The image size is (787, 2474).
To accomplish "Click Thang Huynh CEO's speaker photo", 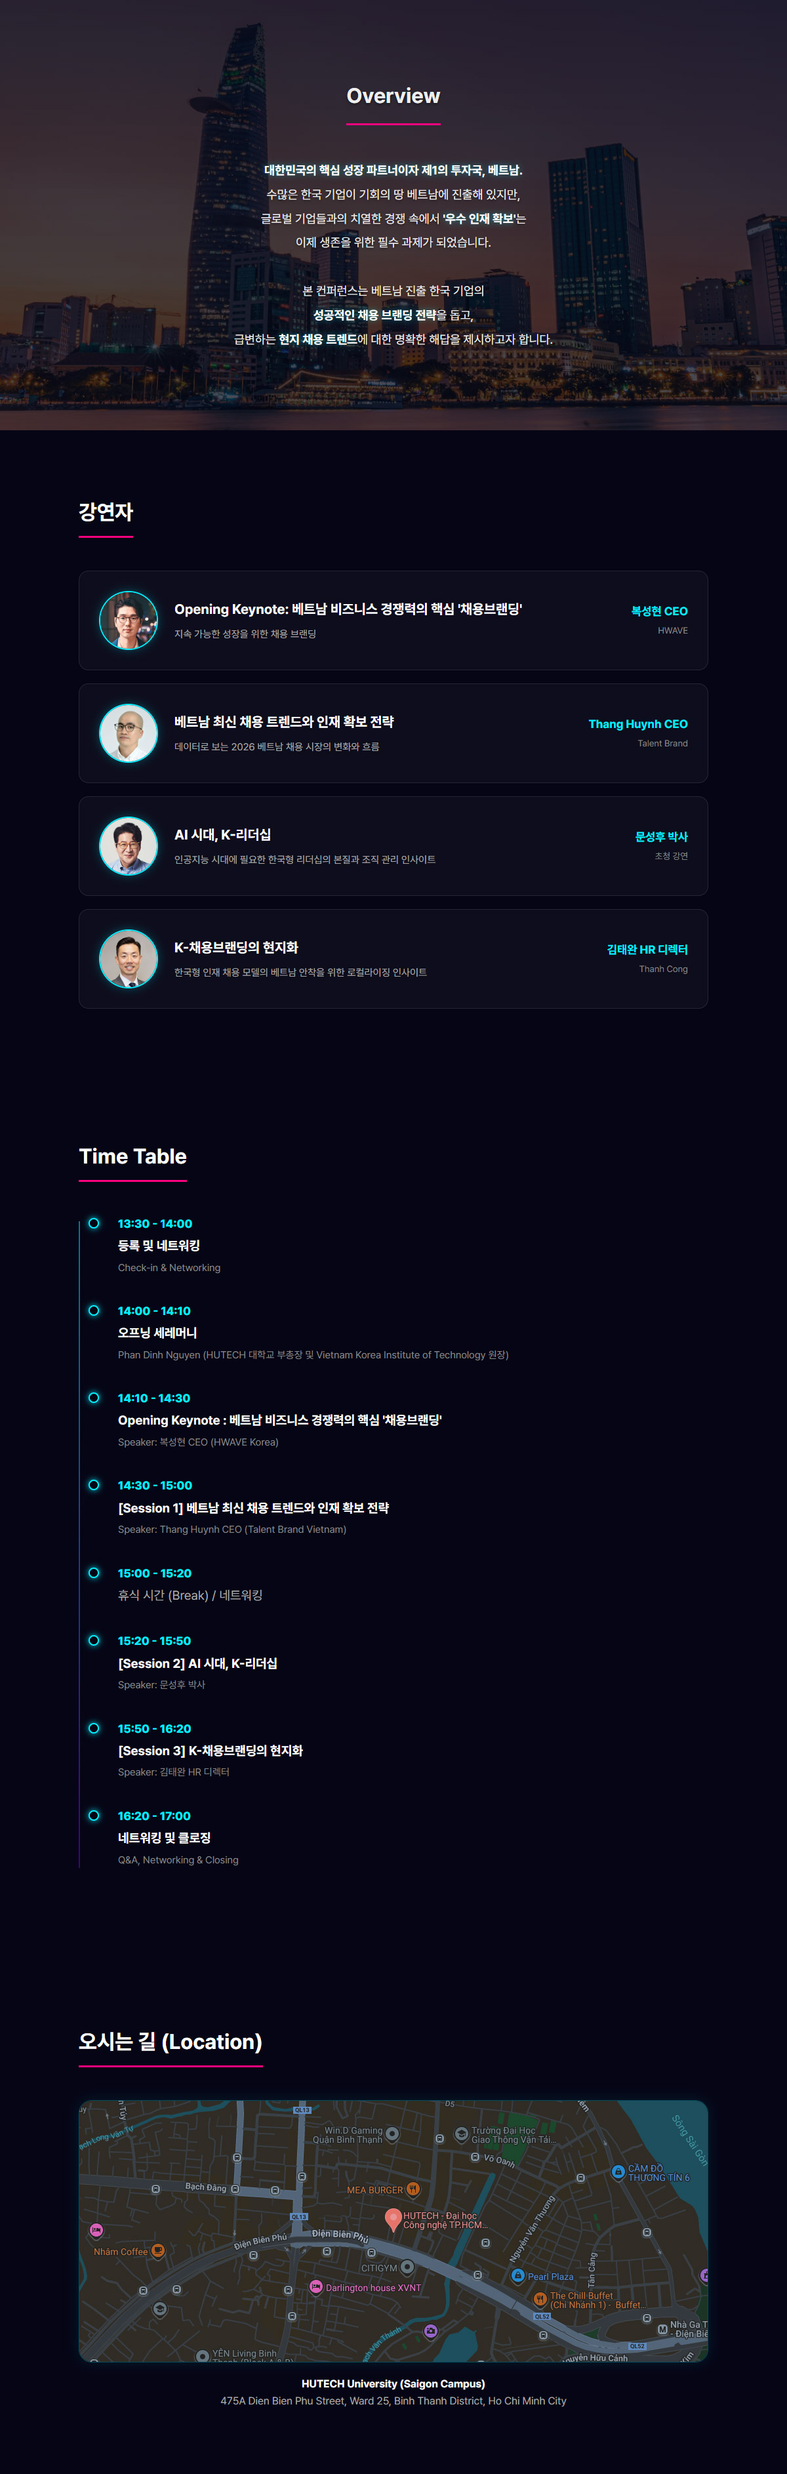I will click(129, 733).
